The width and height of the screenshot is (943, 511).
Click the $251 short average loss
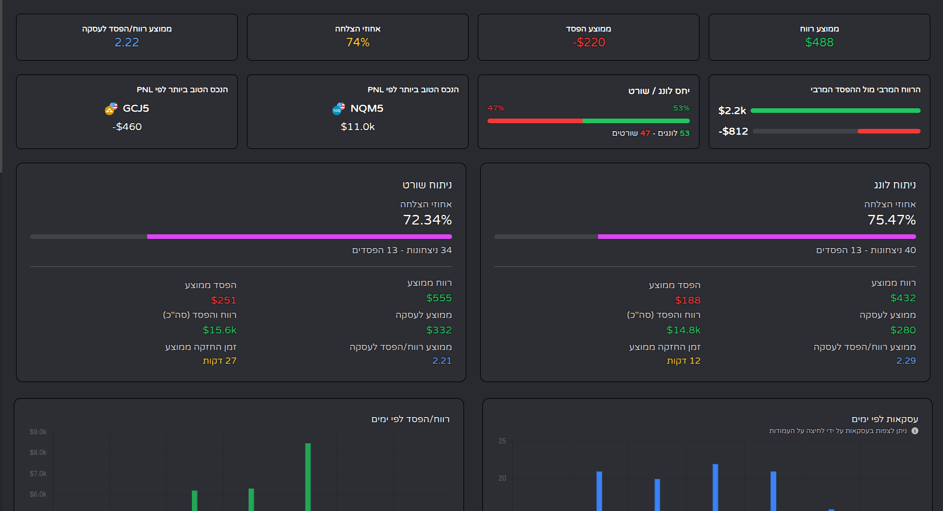223,300
